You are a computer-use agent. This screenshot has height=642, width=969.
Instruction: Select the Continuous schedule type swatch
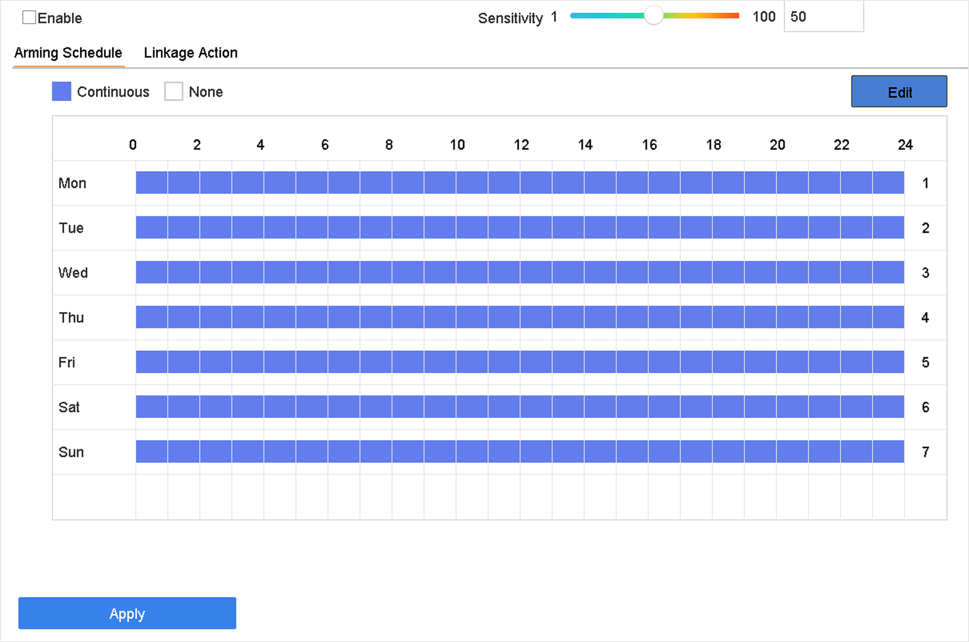[x=61, y=91]
